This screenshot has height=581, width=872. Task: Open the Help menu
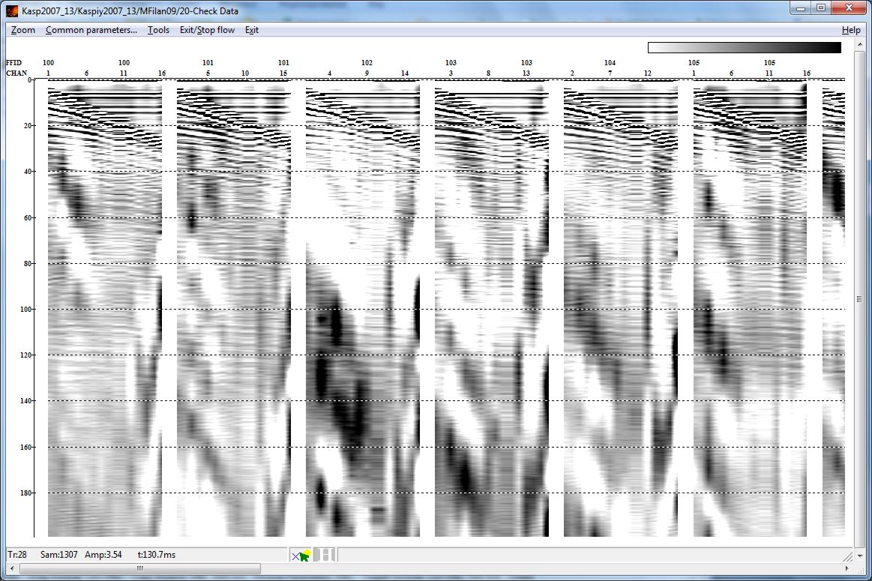click(851, 30)
